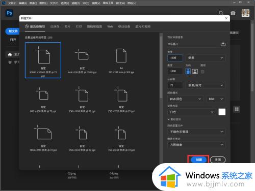Viewport: 255px width, 191px height.
Task: Open color profile dropdown 不做色彩管理
Action: point(196,132)
